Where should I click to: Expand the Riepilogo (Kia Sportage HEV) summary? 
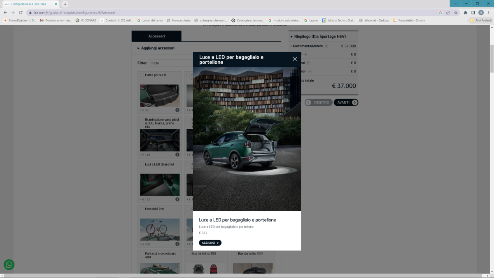tap(318, 37)
